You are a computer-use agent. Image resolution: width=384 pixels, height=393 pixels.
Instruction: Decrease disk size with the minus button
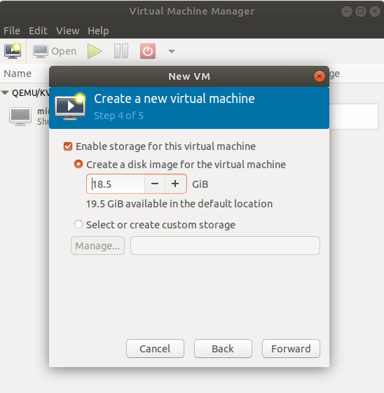(155, 184)
